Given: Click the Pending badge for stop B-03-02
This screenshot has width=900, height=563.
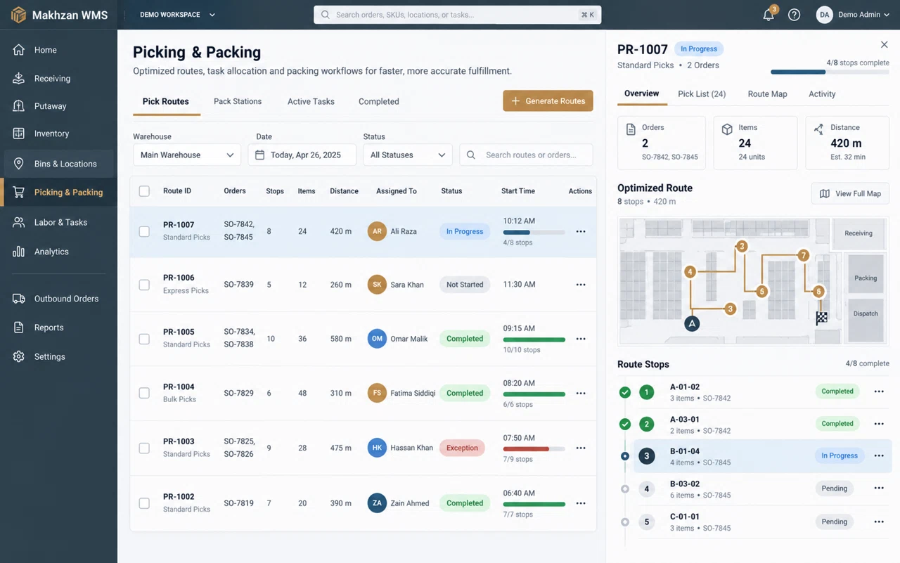Looking at the screenshot, I should tap(835, 488).
